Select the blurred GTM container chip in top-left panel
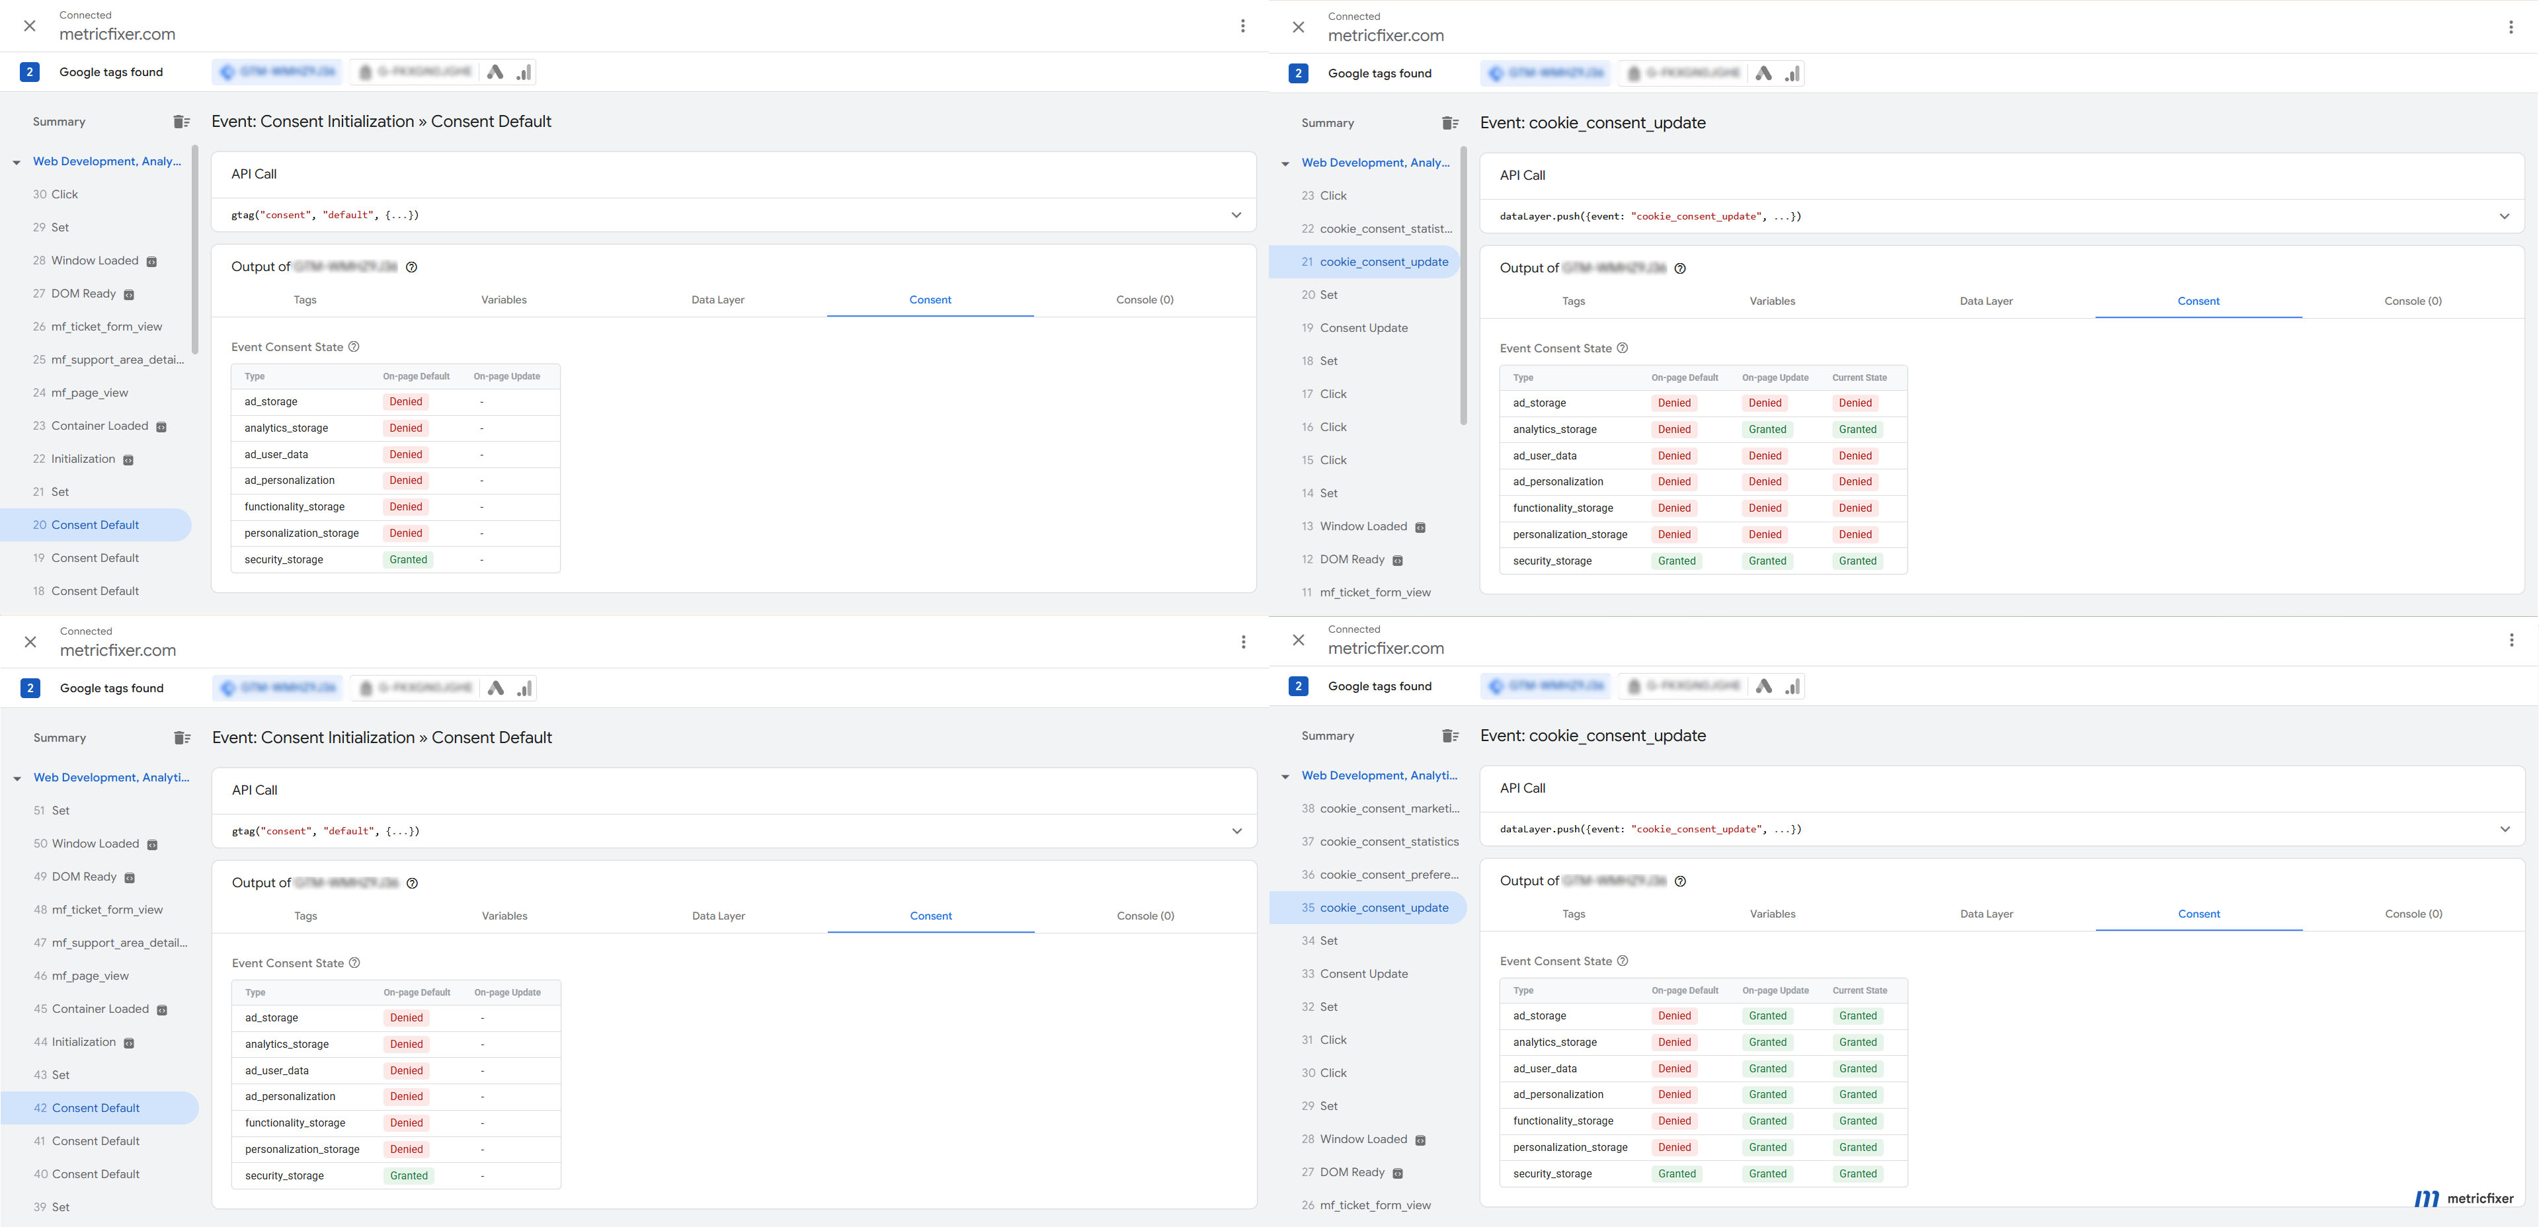Image resolution: width=2539 pixels, height=1227 pixels. tap(277, 72)
